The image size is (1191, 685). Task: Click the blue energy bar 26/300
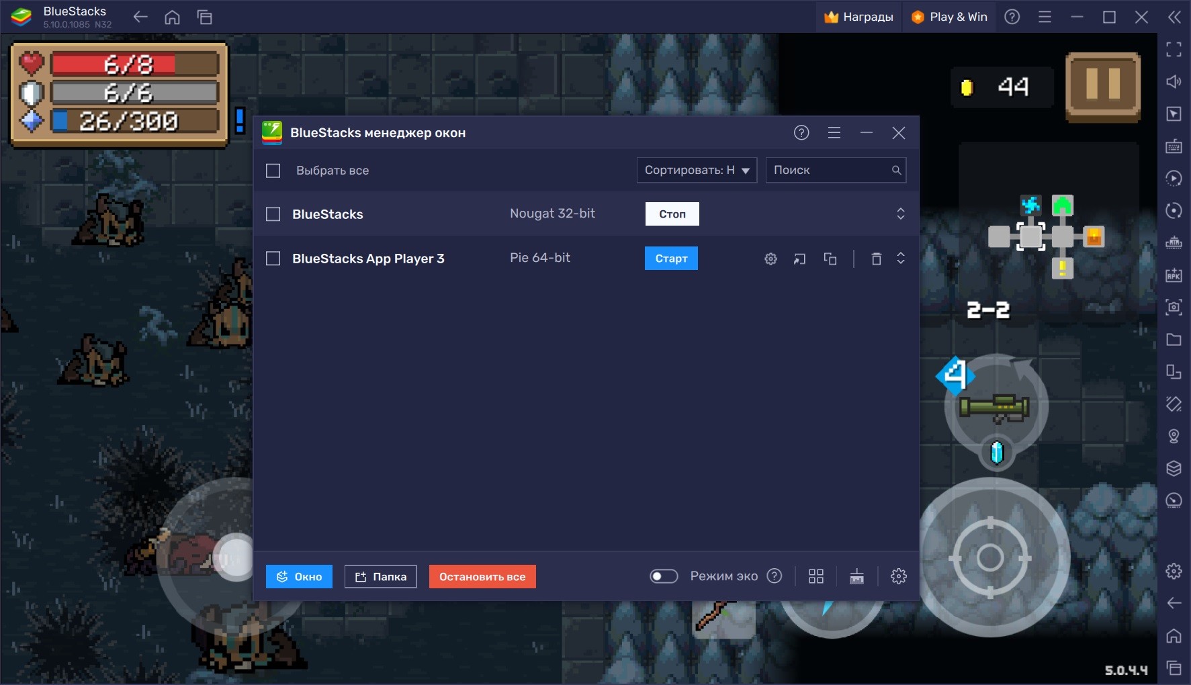pos(135,122)
